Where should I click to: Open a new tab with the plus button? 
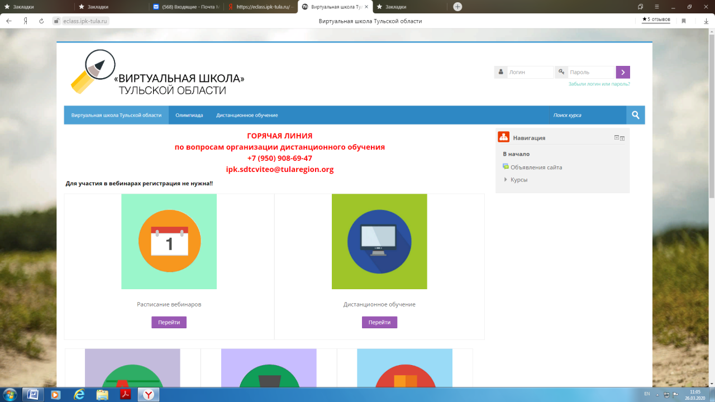click(457, 7)
